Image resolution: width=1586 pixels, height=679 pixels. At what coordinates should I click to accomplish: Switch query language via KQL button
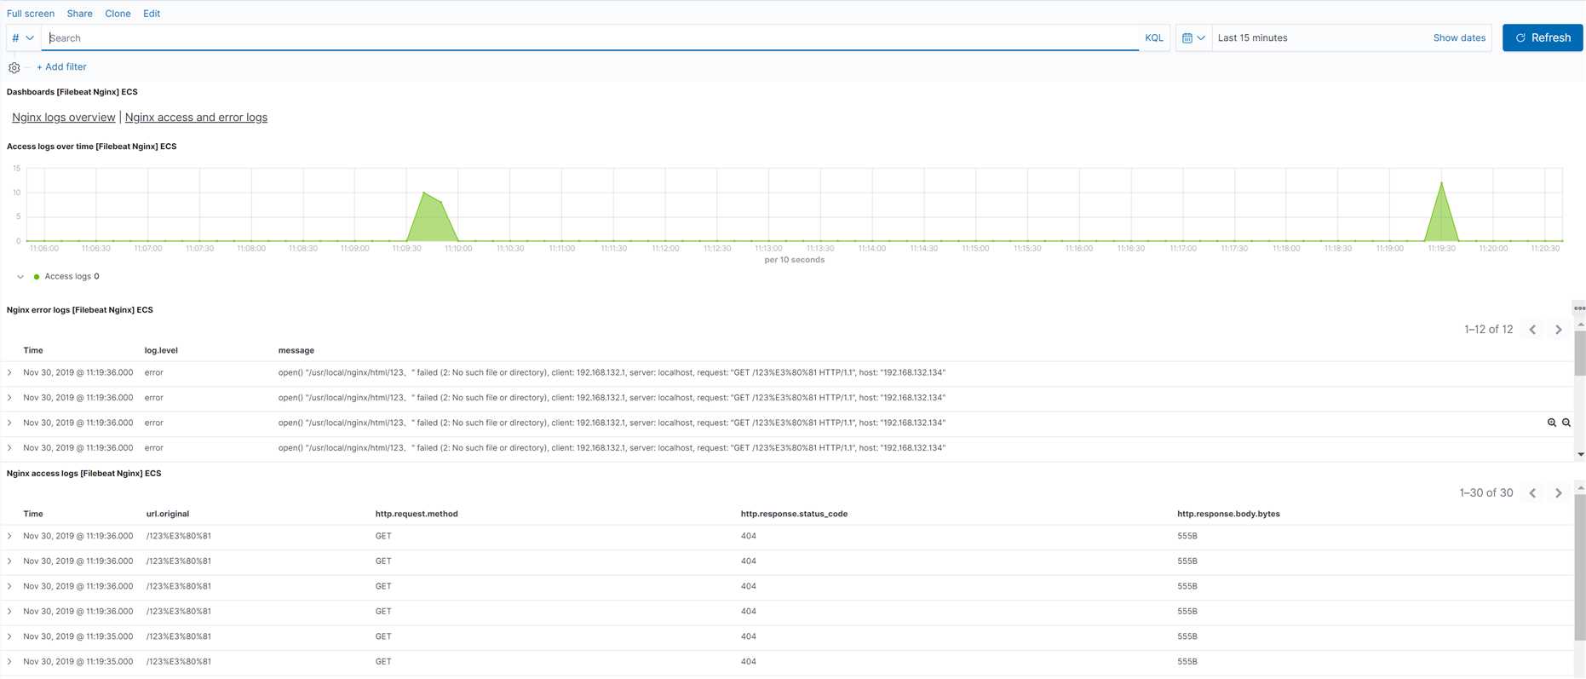1154,38
